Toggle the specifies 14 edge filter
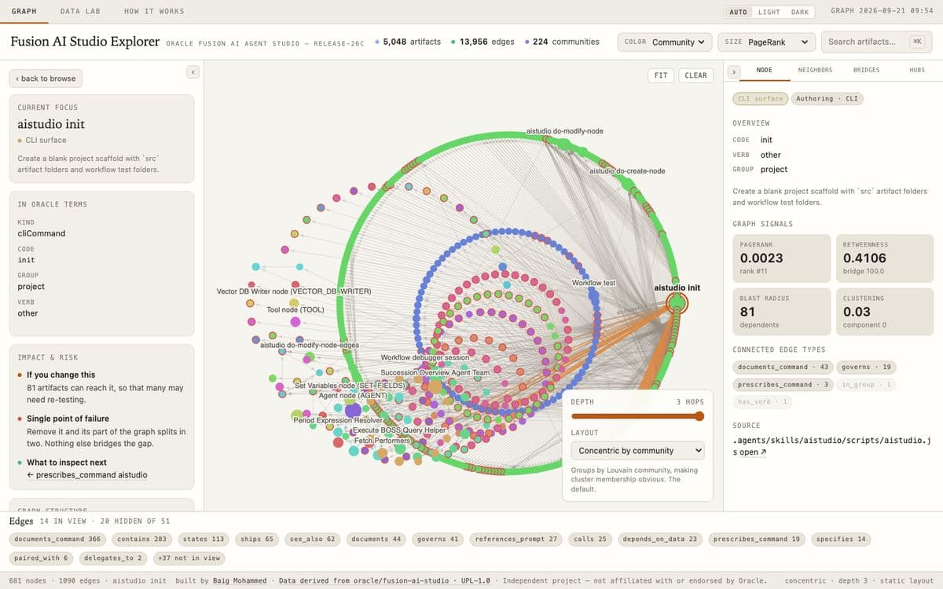This screenshot has height=589, width=943. click(x=840, y=539)
